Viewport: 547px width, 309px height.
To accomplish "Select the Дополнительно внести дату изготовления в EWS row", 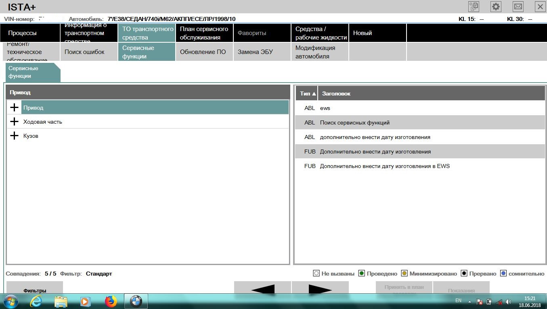I will 420,166.
